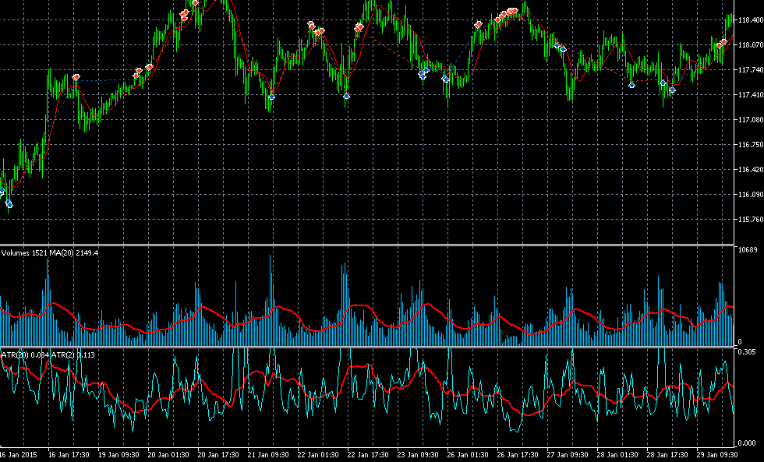Viewport: 764px width, 462px height.
Task: Click the blue buy arrow at the 28 Jan 09:30 low
Action: pos(632,85)
